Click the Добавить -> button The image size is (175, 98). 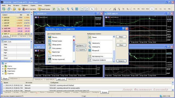click(x=81, y=45)
